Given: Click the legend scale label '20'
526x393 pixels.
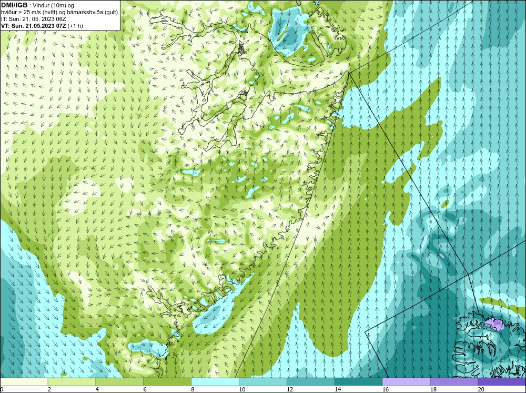Looking at the screenshot, I should pyautogui.click(x=481, y=389).
